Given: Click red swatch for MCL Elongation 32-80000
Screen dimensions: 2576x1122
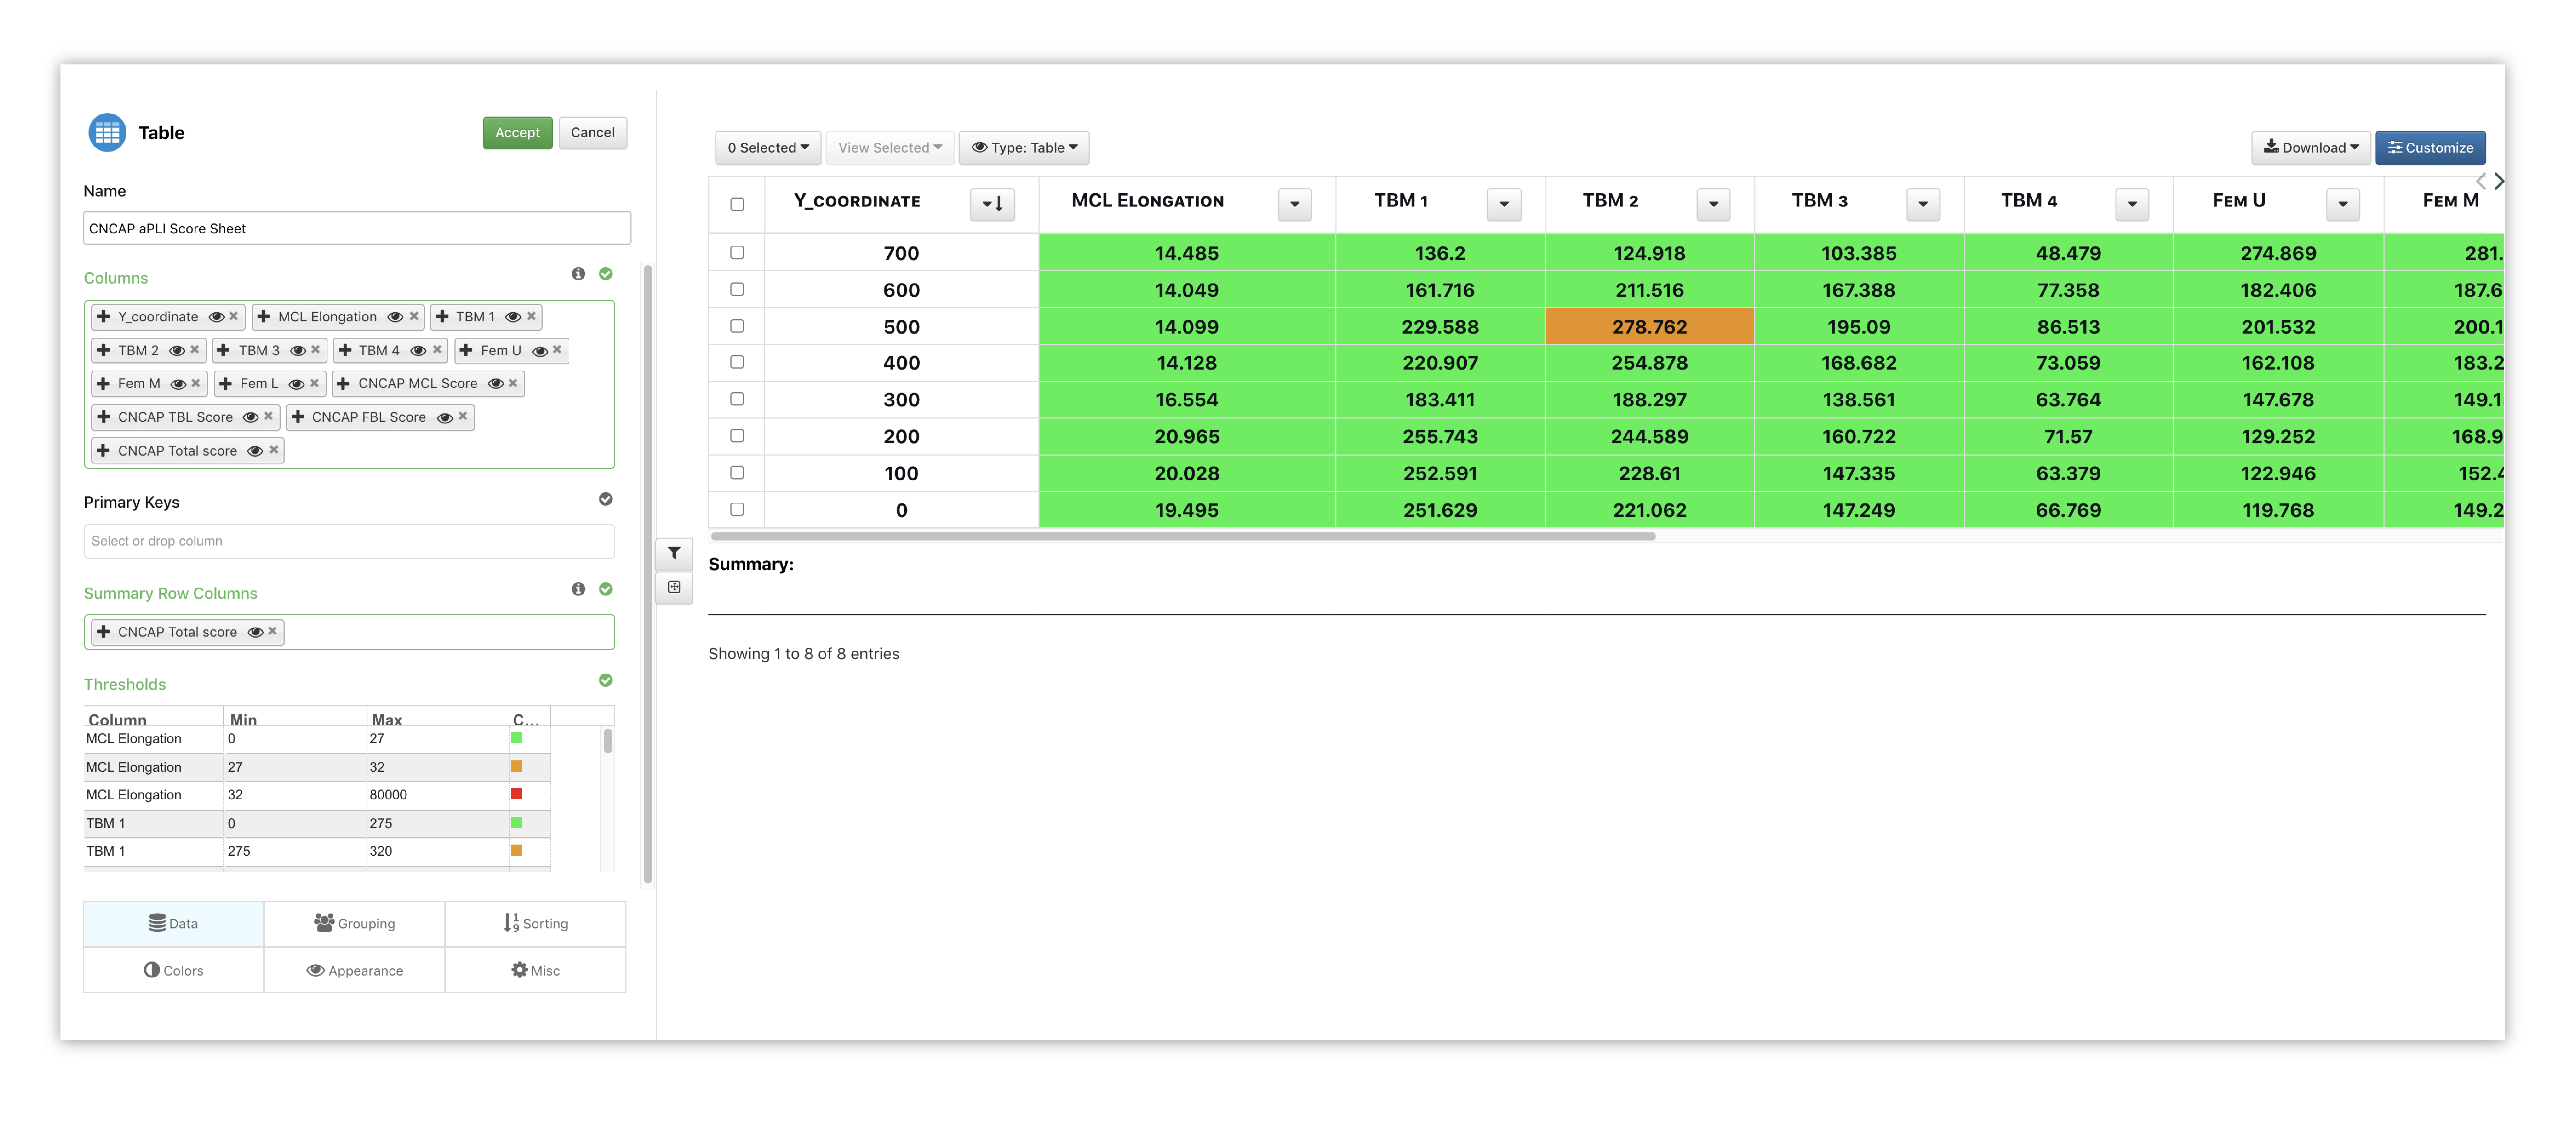Looking at the screenshot, I should click(x=517, y=794).
